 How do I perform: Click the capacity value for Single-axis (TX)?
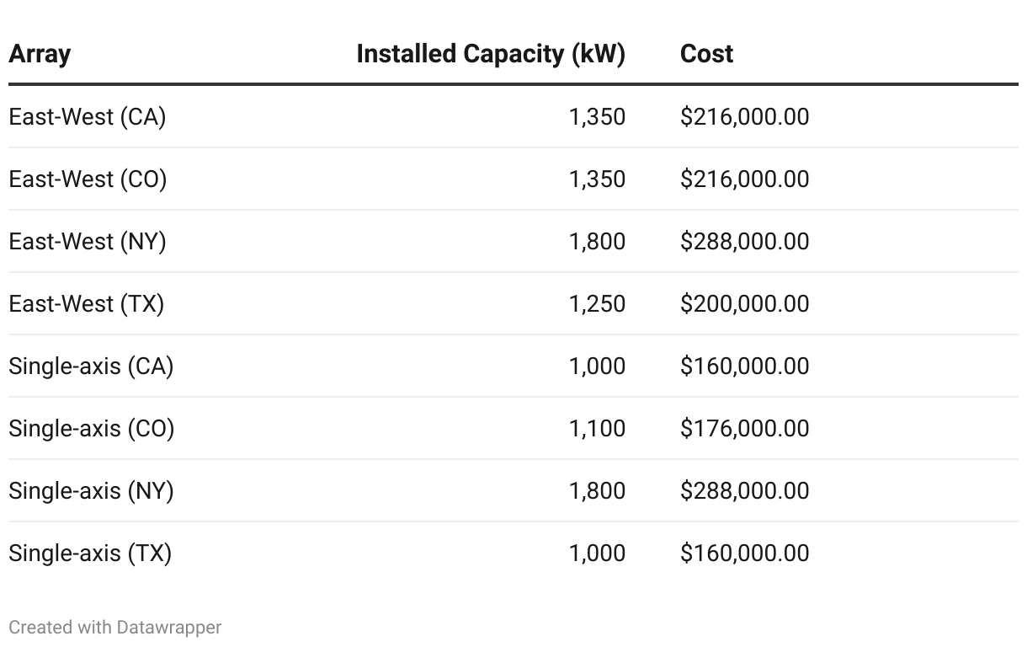coord(597,553)
